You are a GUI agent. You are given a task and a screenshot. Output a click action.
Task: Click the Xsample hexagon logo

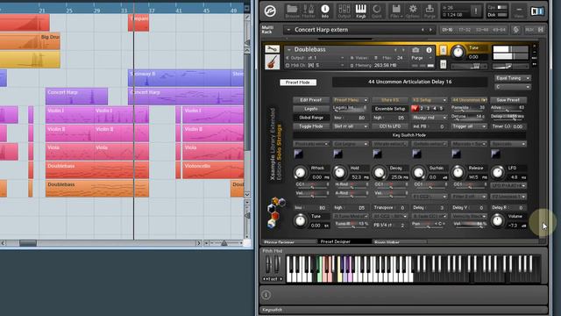point(276,212)
